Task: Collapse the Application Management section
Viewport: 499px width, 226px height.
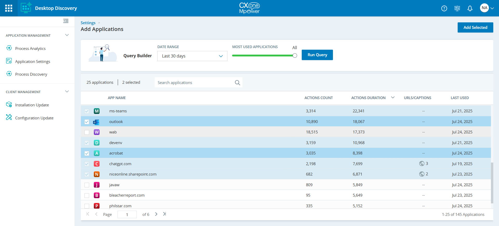Action: click(67, 35)
